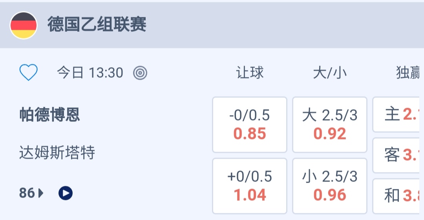The image size is (424, 220).
Task: Pick Over 2.5/3 at 0.92
Action: pyautogui.click(x=330, y=125)
